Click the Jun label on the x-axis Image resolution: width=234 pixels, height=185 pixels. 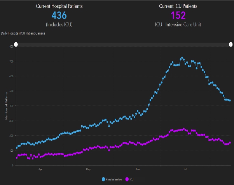click(x=138, y=169)
